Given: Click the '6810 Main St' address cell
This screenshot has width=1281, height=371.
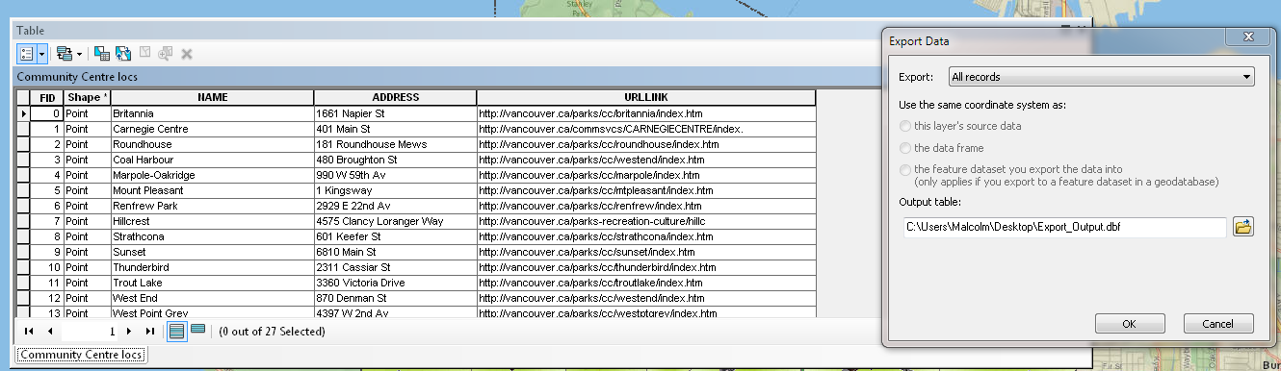Looking at the screenshot, I should 395,252.
